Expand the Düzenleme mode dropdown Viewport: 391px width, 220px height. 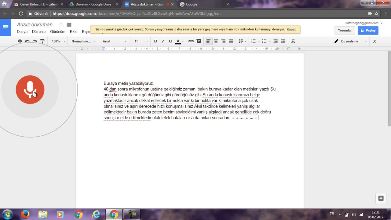coord(350,41)
